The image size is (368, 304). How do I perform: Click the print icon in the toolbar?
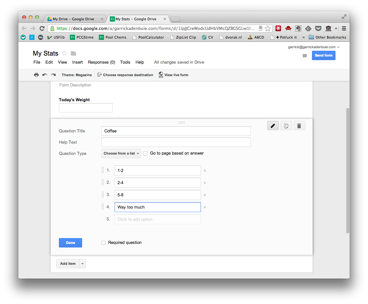pyautogui.click(x=36, y=75)
